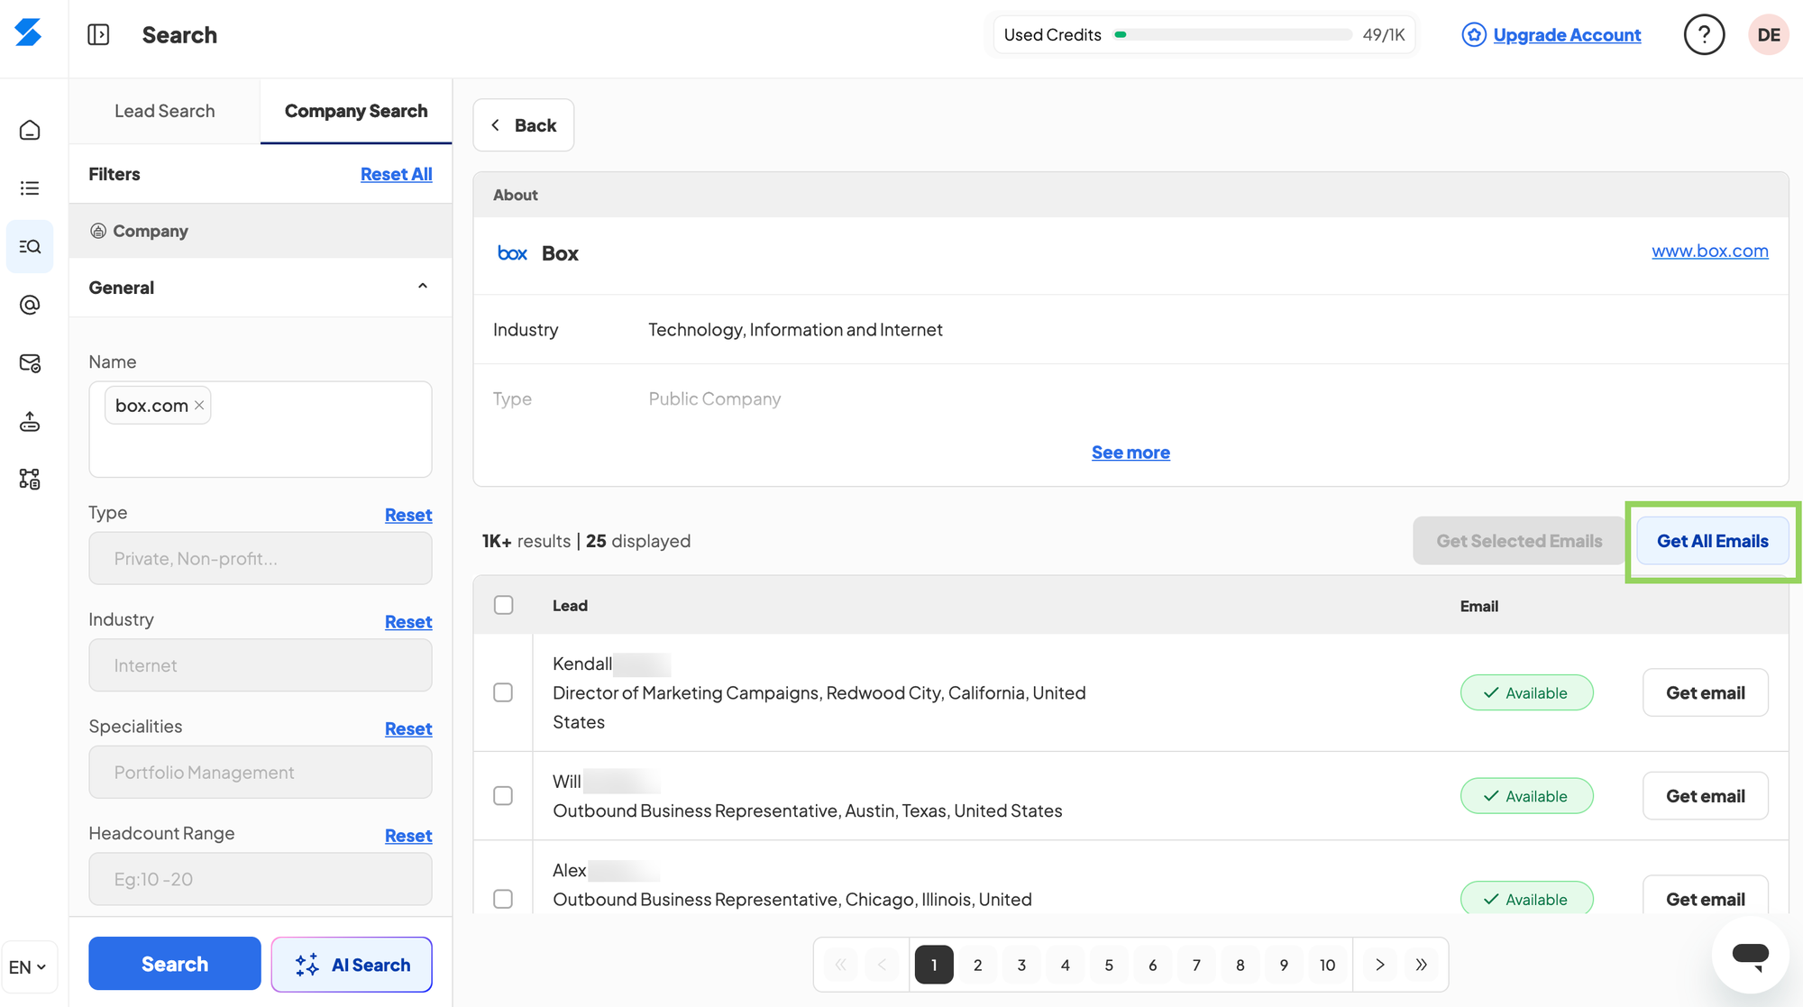
Task: Click Reset All filters link
Action: (396, 174)
